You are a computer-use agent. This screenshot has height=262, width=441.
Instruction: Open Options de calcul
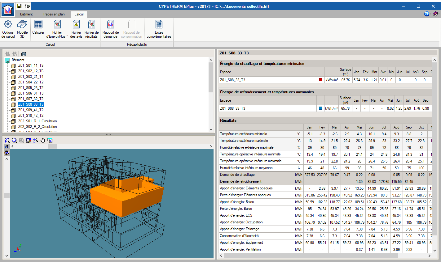[x=8, y=29]
